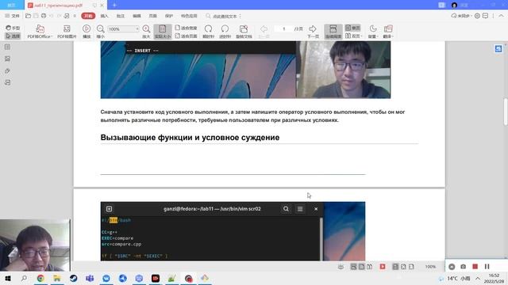The height and width of the screenshot is (285, 508).
Task: Open File Explorer from the taskbar
Action: tap(57, 278)
